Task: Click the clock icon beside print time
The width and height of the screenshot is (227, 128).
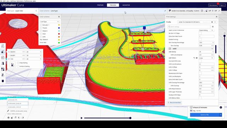Action: [191, 107]
